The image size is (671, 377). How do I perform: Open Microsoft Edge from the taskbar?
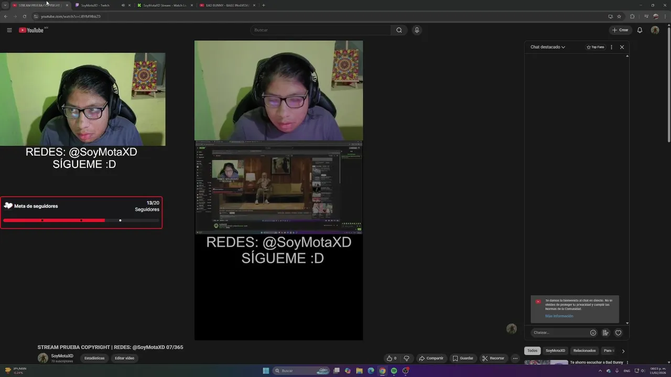(x=371, y=371)
